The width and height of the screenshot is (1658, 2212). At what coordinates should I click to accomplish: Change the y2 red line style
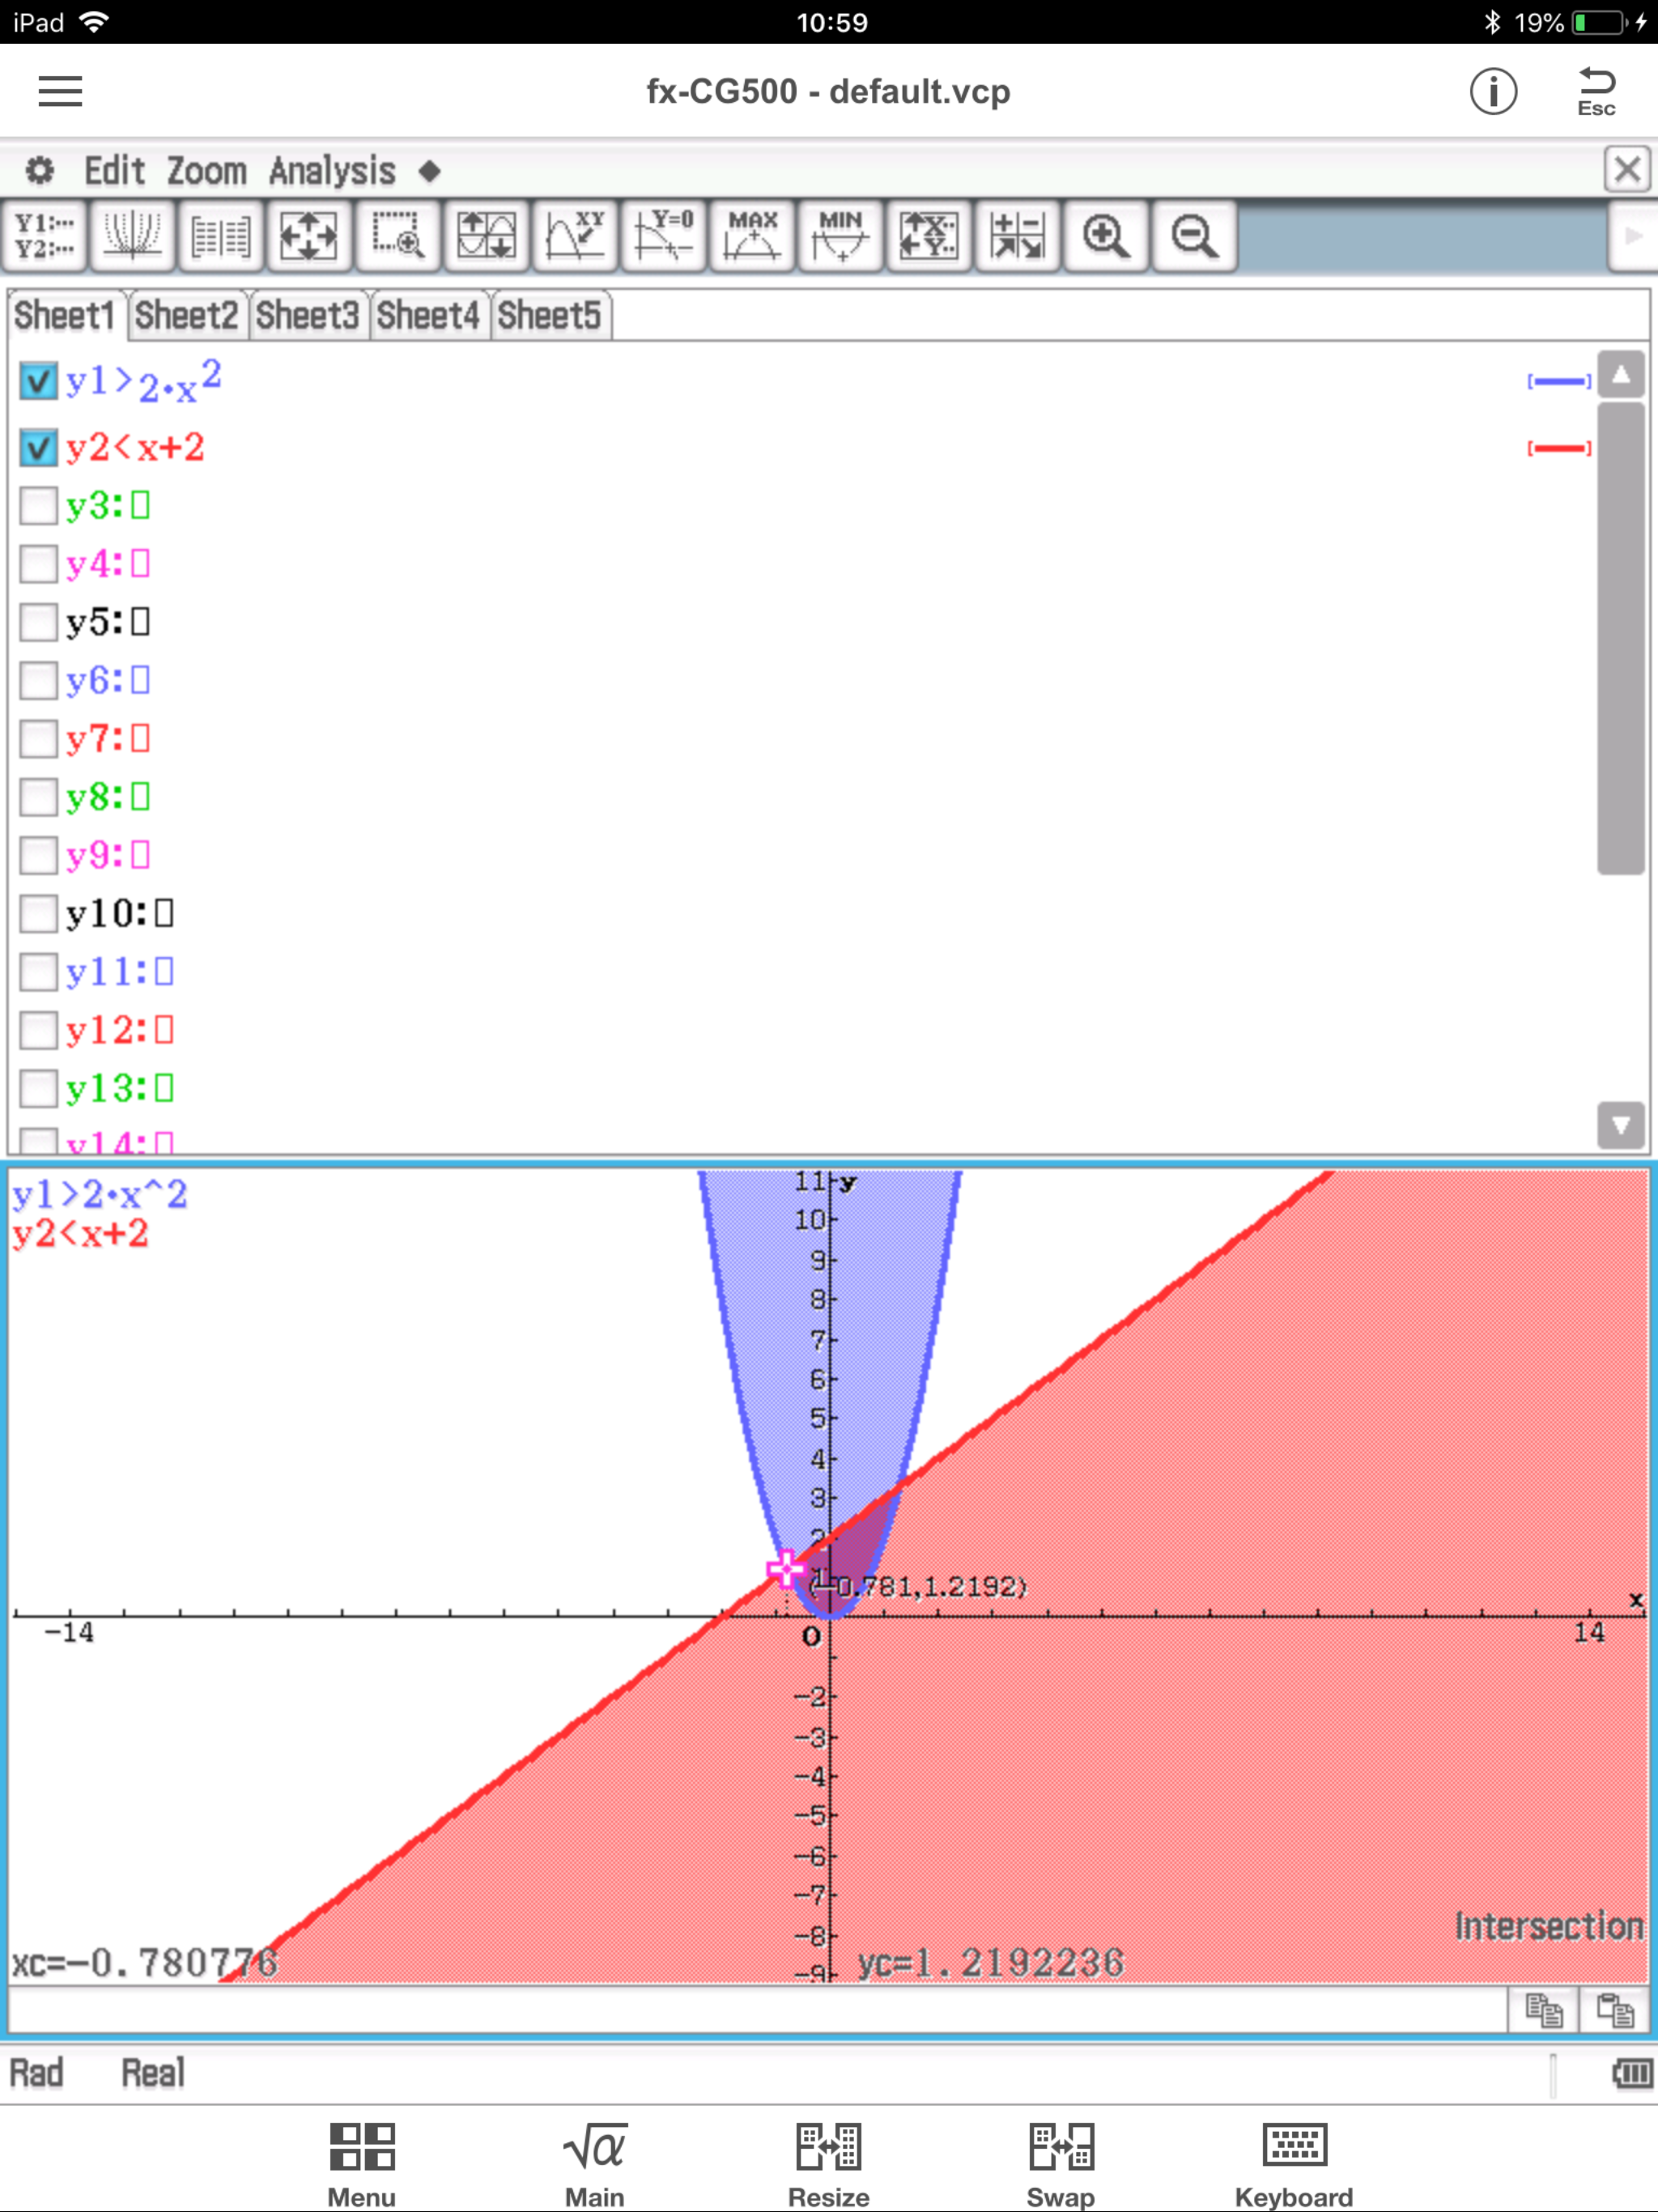click(x=1559, y=448)
